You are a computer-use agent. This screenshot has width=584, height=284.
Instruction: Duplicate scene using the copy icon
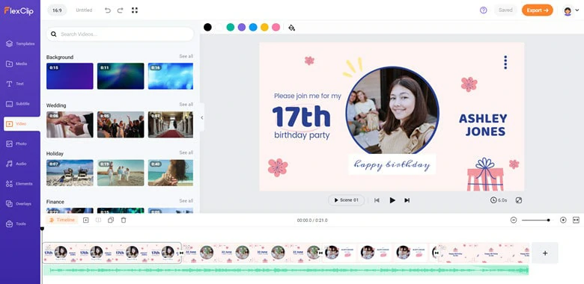111,220
